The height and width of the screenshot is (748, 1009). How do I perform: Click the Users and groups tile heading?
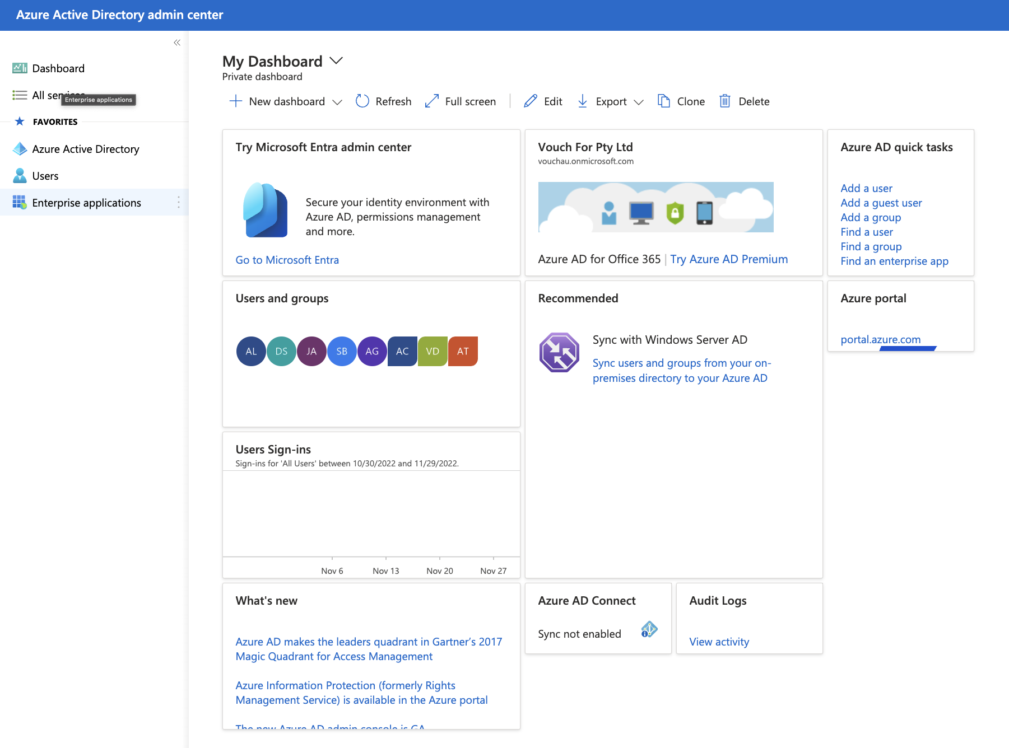pyautogui.click(x=282, y=298)
